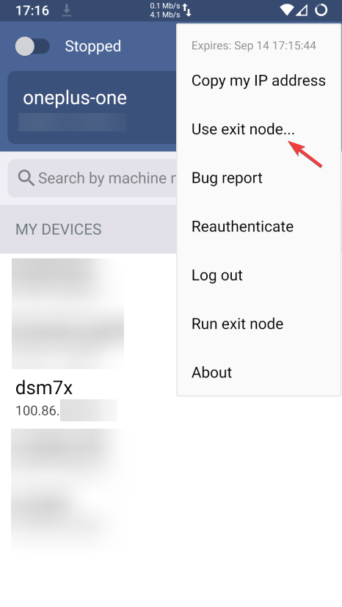The width and height of the screenshot is (342, 607).
Task: Open Bug report from menu
Action: pyautogui.click(x=258, y=178)
